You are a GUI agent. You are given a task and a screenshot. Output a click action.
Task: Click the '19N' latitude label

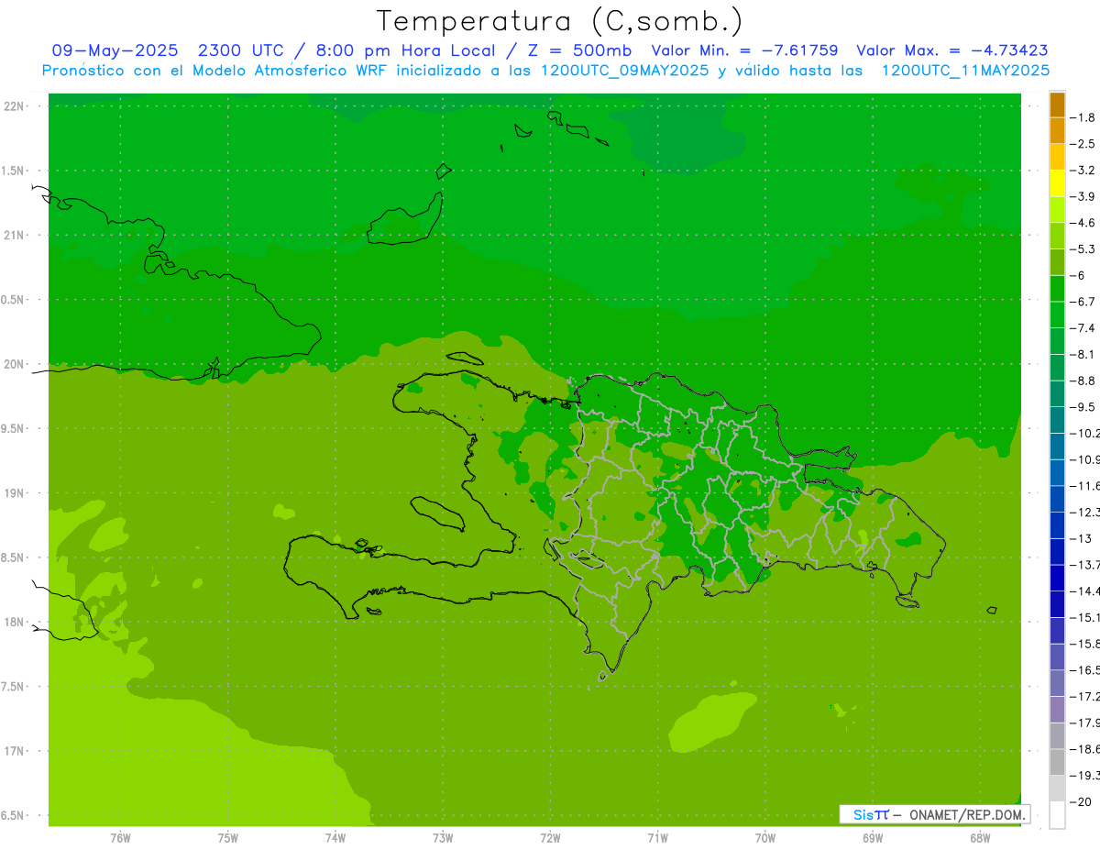pos(16,493)
